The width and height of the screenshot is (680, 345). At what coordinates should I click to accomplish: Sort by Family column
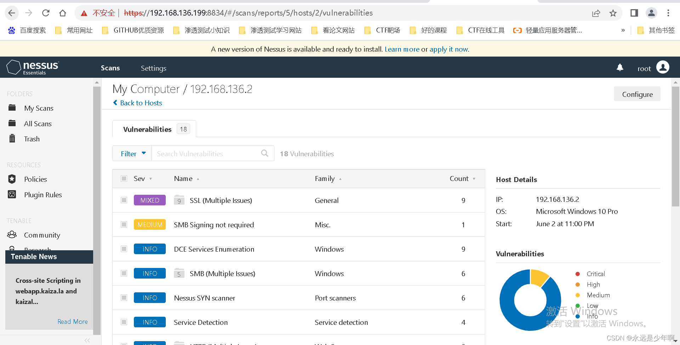328,179
